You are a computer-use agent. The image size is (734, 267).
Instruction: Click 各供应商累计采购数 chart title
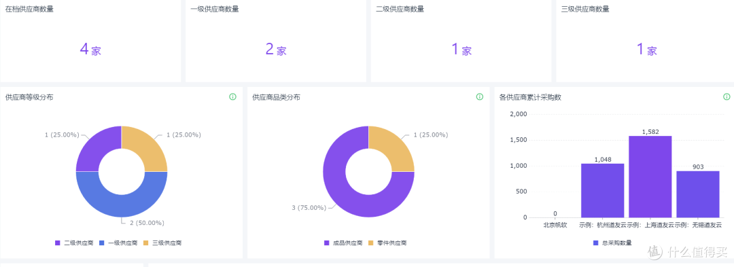tap(530, 97)
